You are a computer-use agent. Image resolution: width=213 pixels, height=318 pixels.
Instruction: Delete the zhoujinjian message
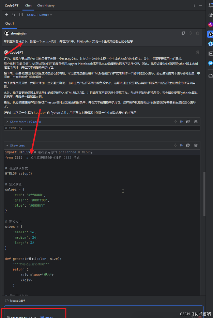click(x=198, y=33)
